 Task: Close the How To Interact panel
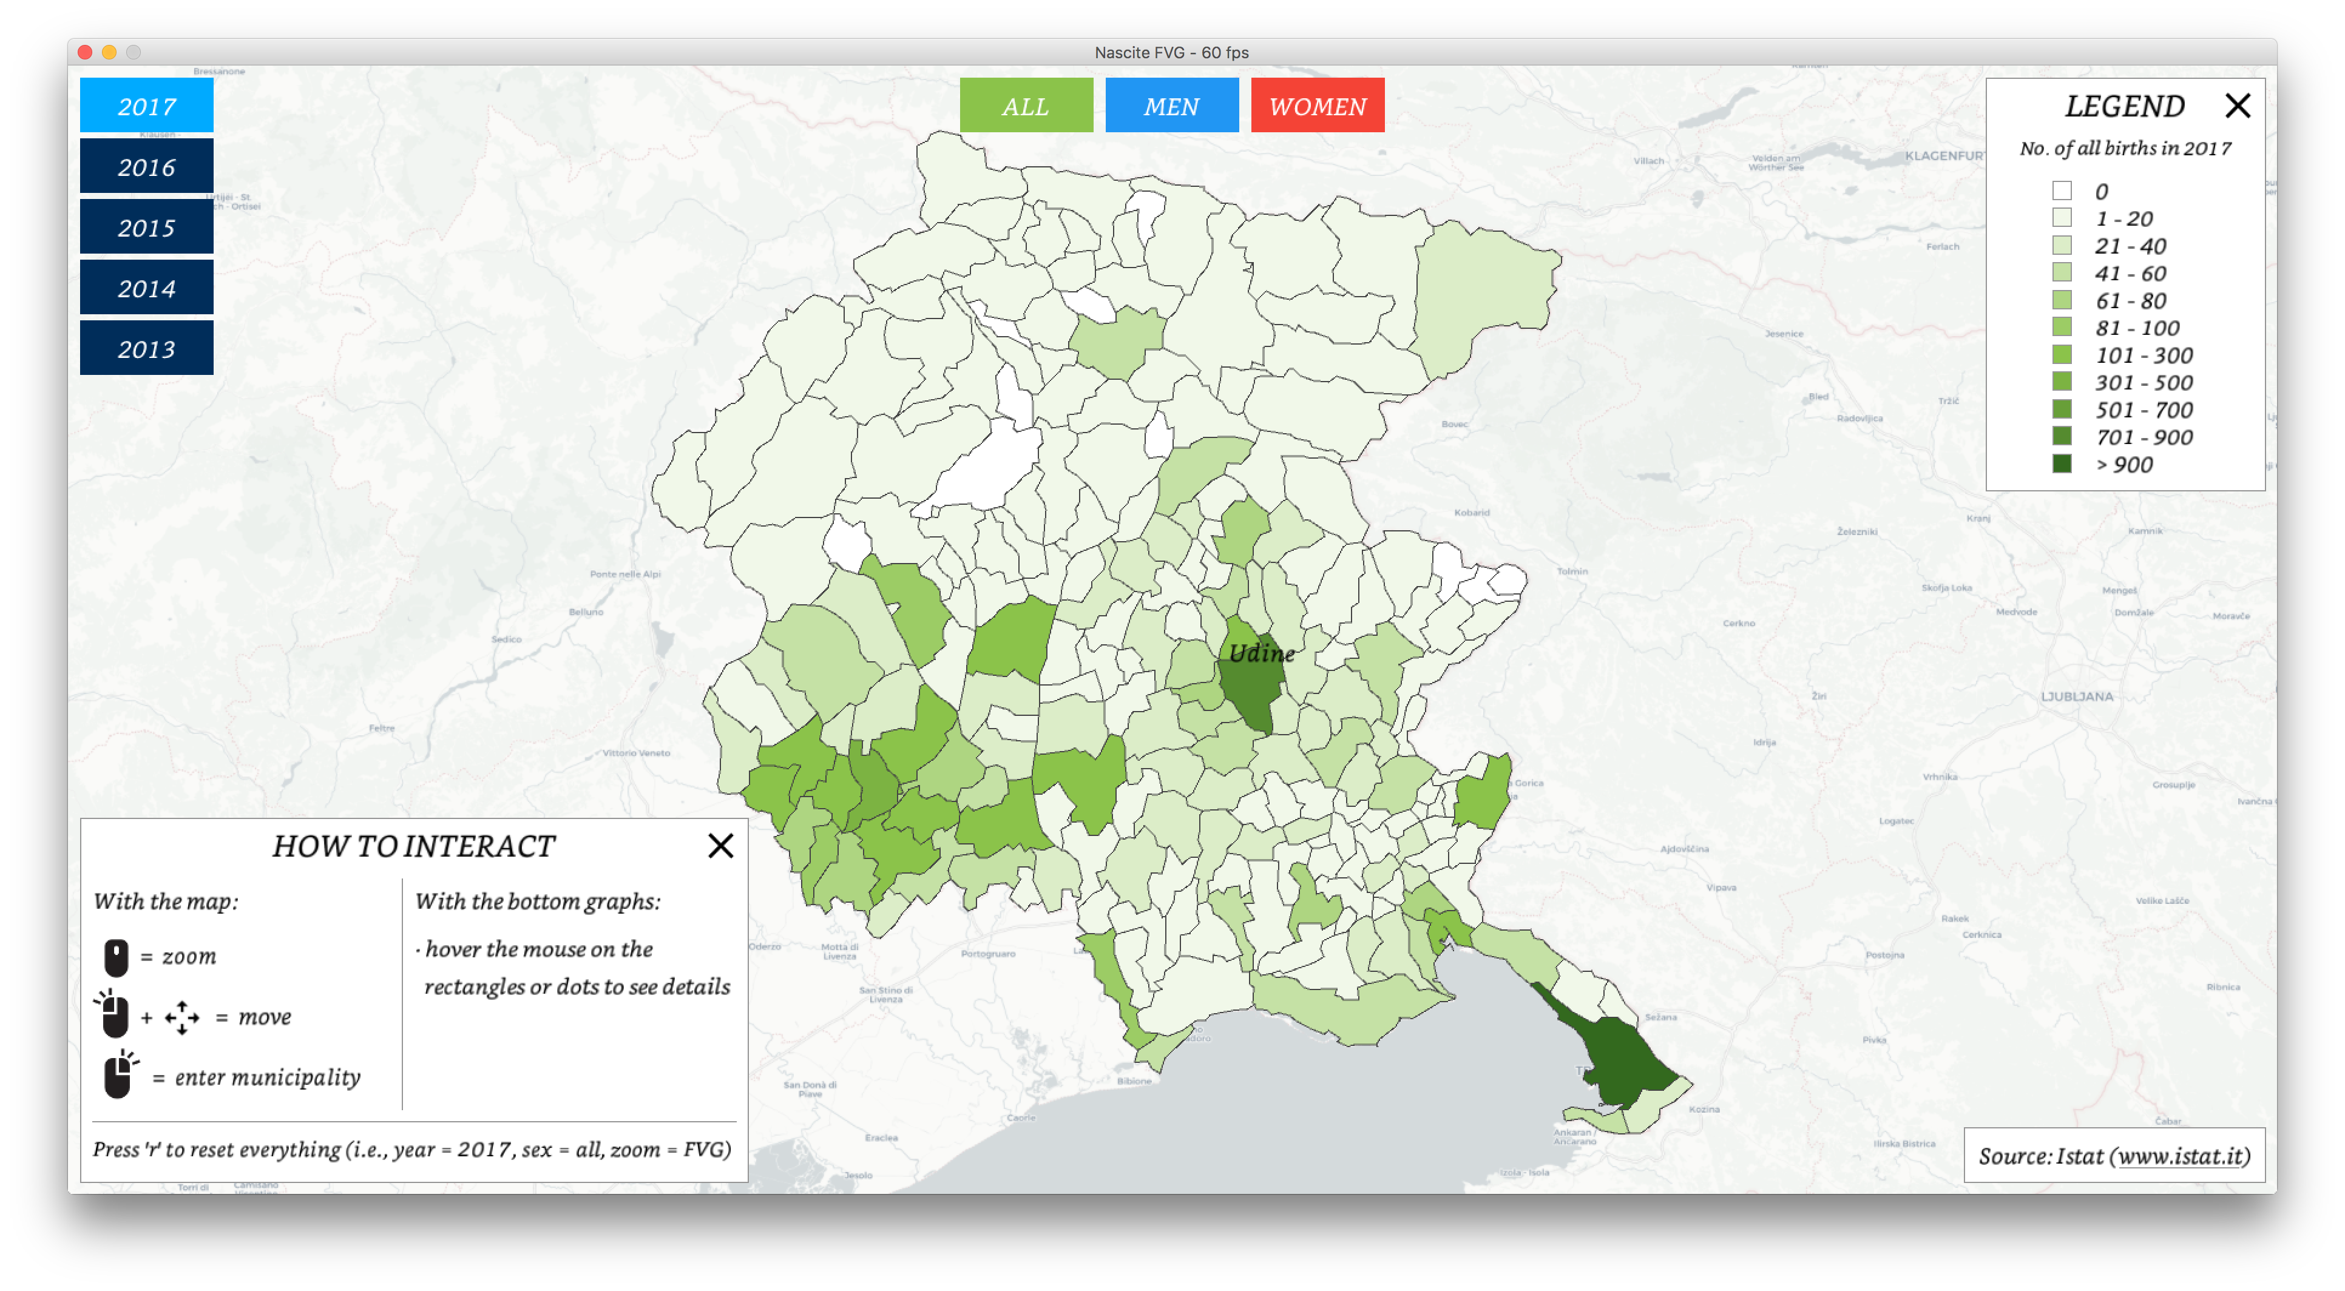tap(720, 846)
